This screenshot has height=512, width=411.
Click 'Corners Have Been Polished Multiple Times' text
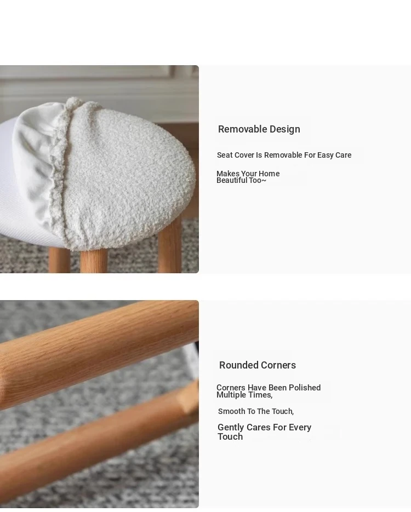point(269,391)
